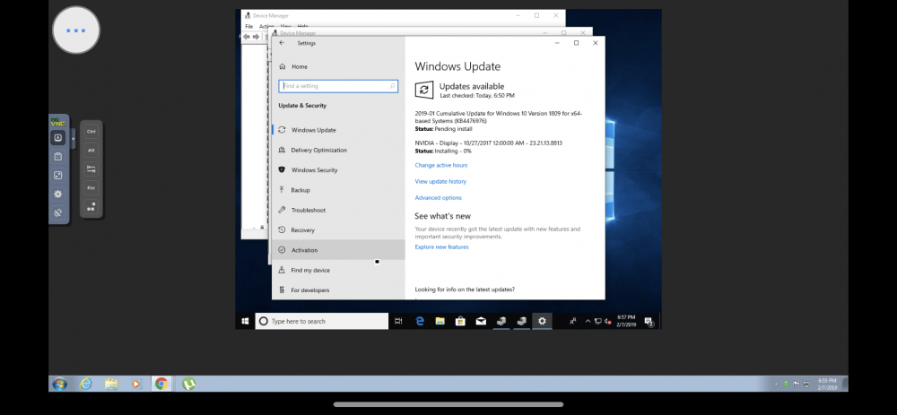
Task: Send the Tab key via noVNC
Action: click(x=91, y=169)
